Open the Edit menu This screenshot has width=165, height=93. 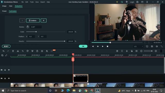pyautogui.click(x=27, y=2)
